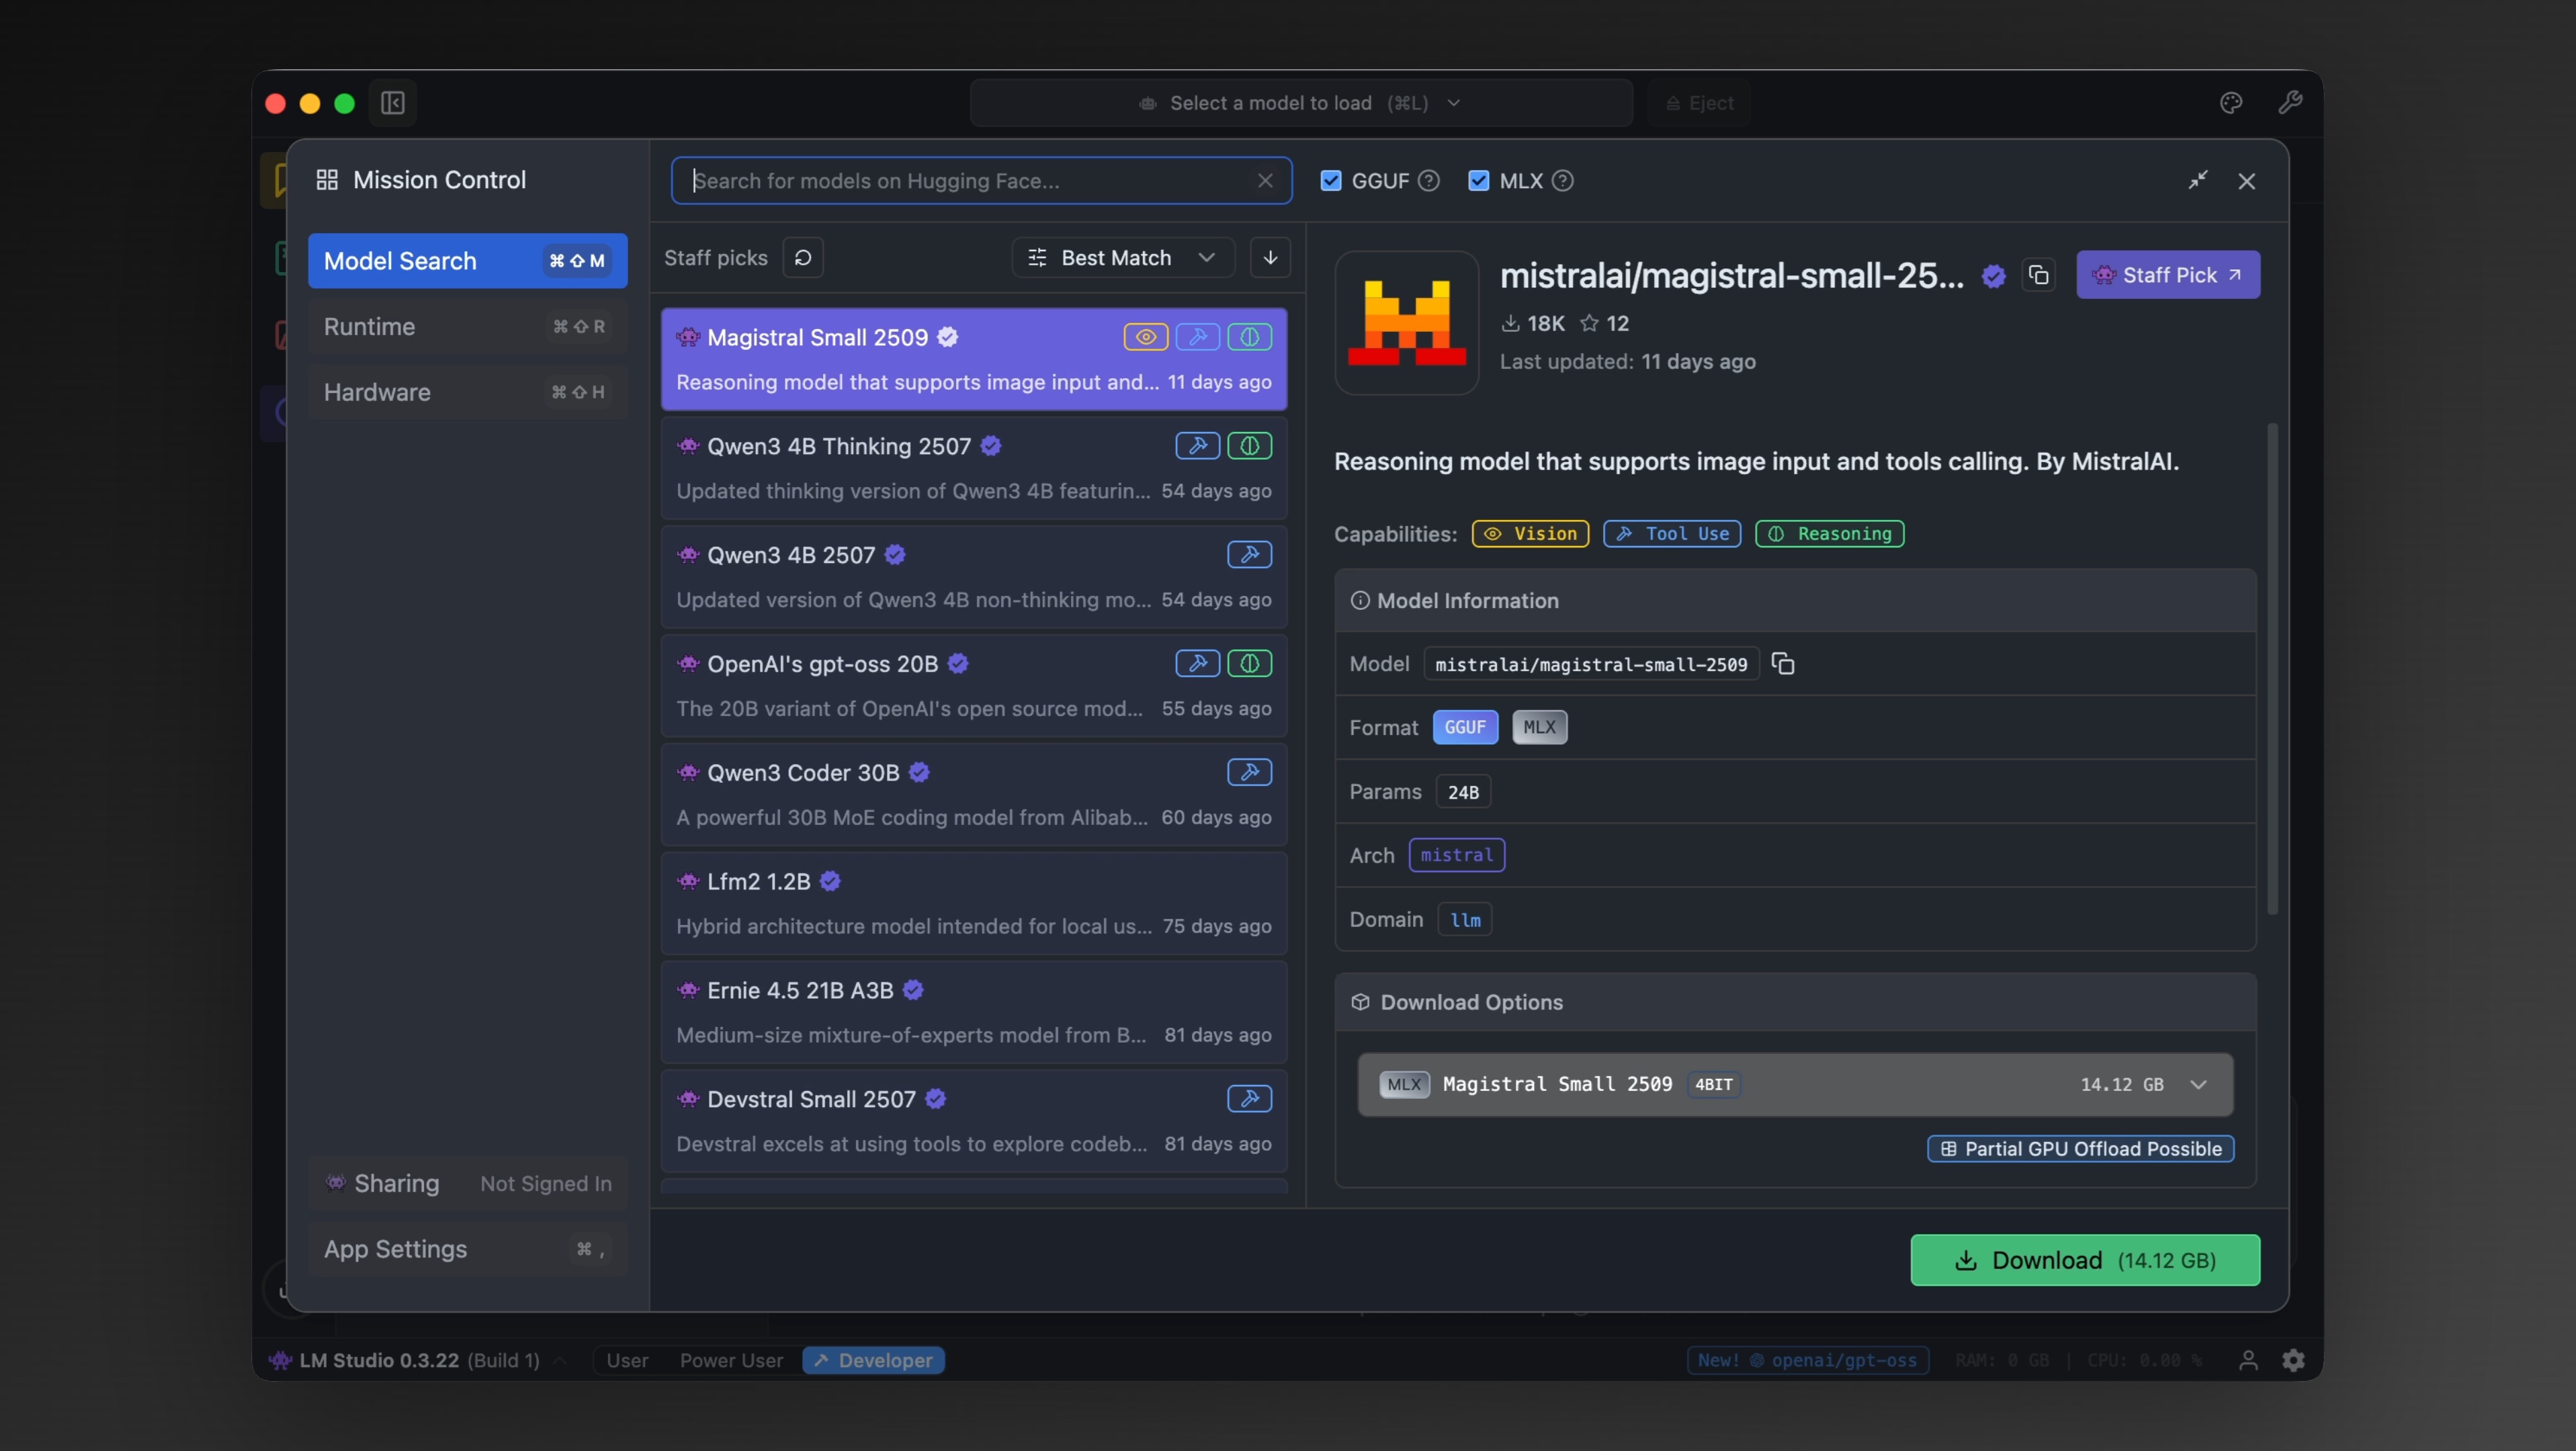
Task: Click the refresh Staff picks icon
Action: pos(803,258)
